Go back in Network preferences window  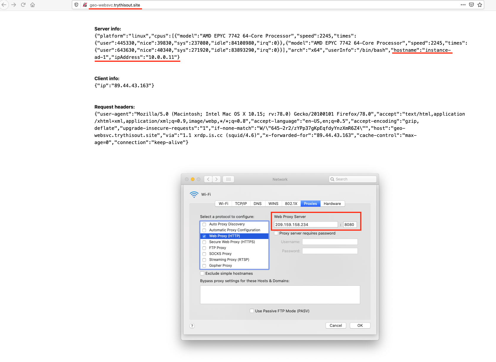coord(208,179)
